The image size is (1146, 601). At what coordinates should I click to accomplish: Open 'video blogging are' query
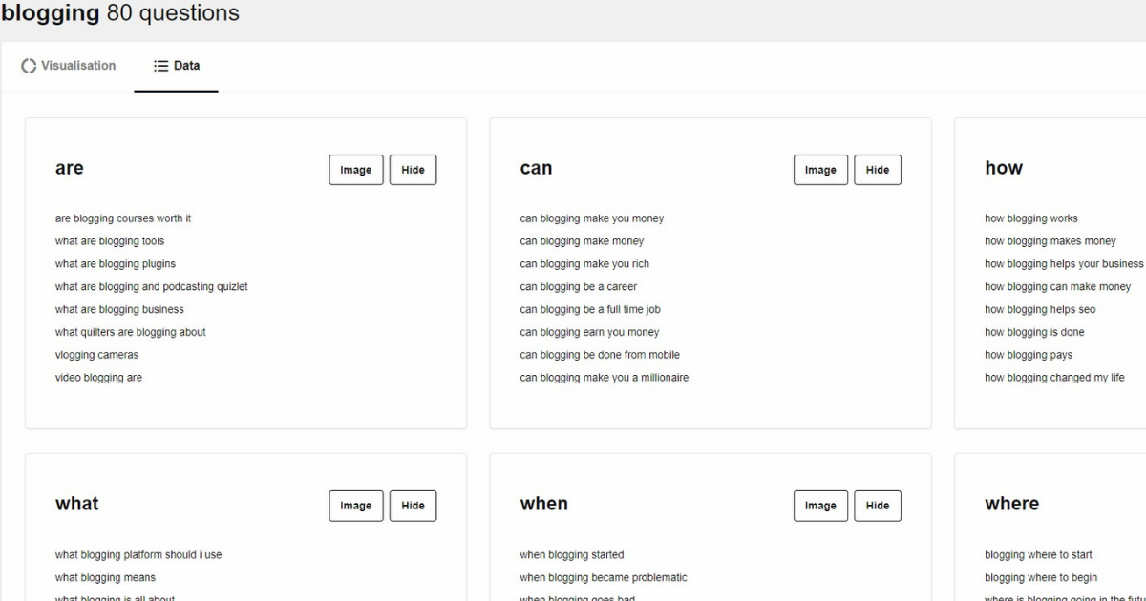coord(98,378)
